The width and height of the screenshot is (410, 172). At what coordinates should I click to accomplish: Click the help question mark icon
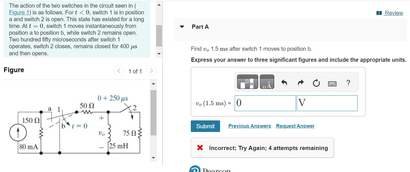[348, 83]
